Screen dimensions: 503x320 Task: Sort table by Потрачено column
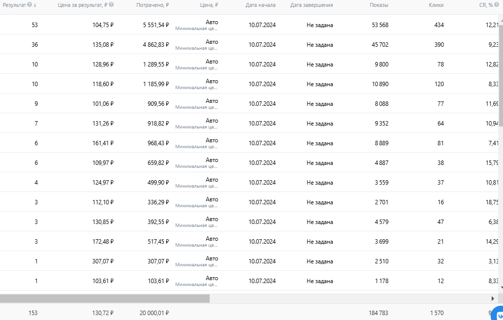point(153,5)
